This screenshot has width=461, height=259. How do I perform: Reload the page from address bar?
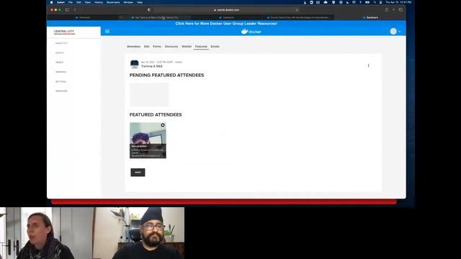click(297, 10)
